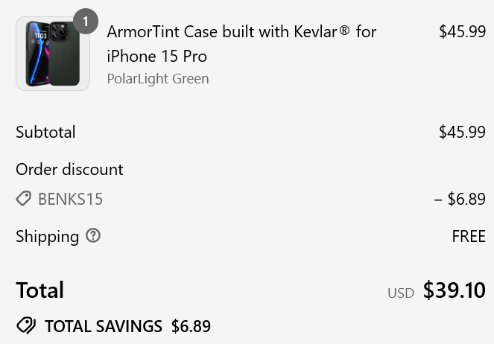Click the Order discount label
This screenshot has height=344, width=494.
tap(69, 169)
